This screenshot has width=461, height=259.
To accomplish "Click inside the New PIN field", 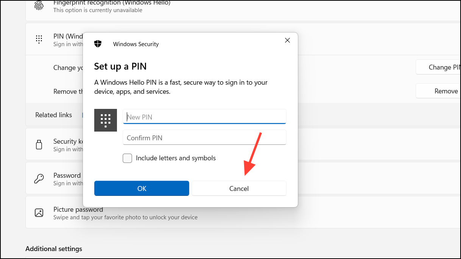I will [x=204, y=116].
